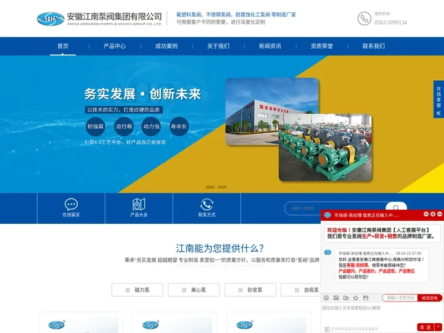Open 联系方式 phone icon
The width and height of the screenshot is (444, 333).
coord(207,205)
